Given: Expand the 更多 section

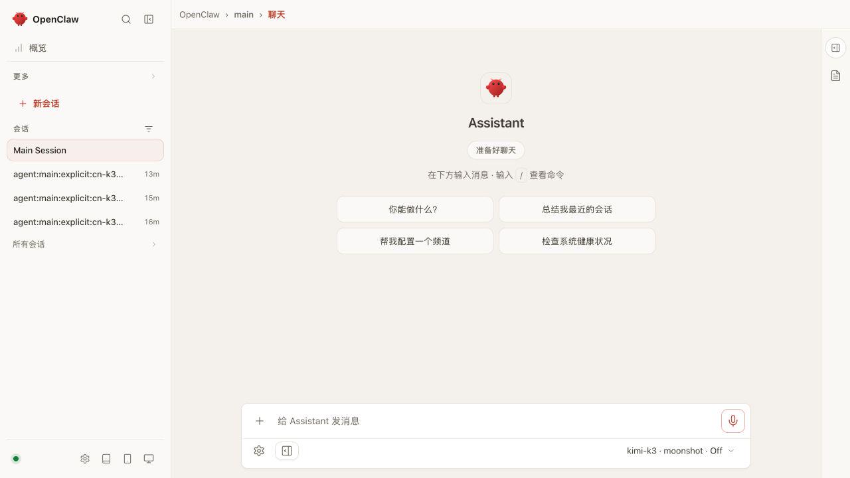Looking at the screenshot, I should click(x=85, y=76).
